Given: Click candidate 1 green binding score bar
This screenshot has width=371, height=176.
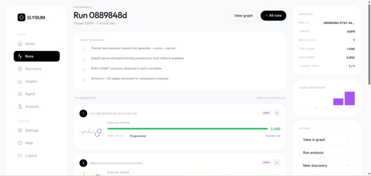Looking at the screenshot, I should click(x=187, y=129).
